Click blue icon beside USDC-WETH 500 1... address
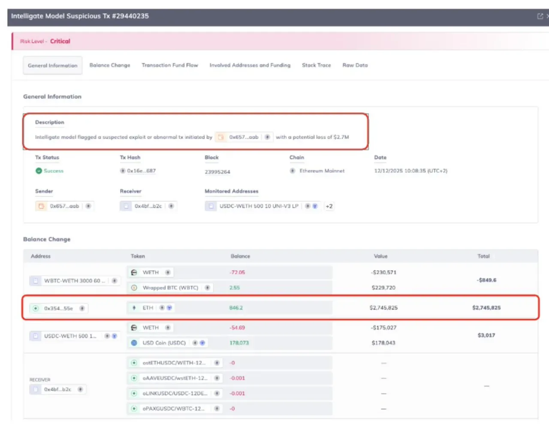549x430 pixels. click(x=115, y=336)
